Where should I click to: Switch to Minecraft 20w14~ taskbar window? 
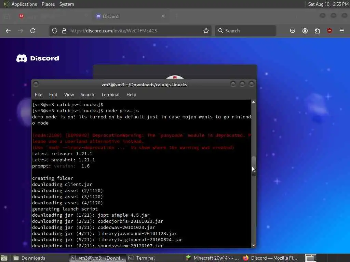tap(213, 258)
